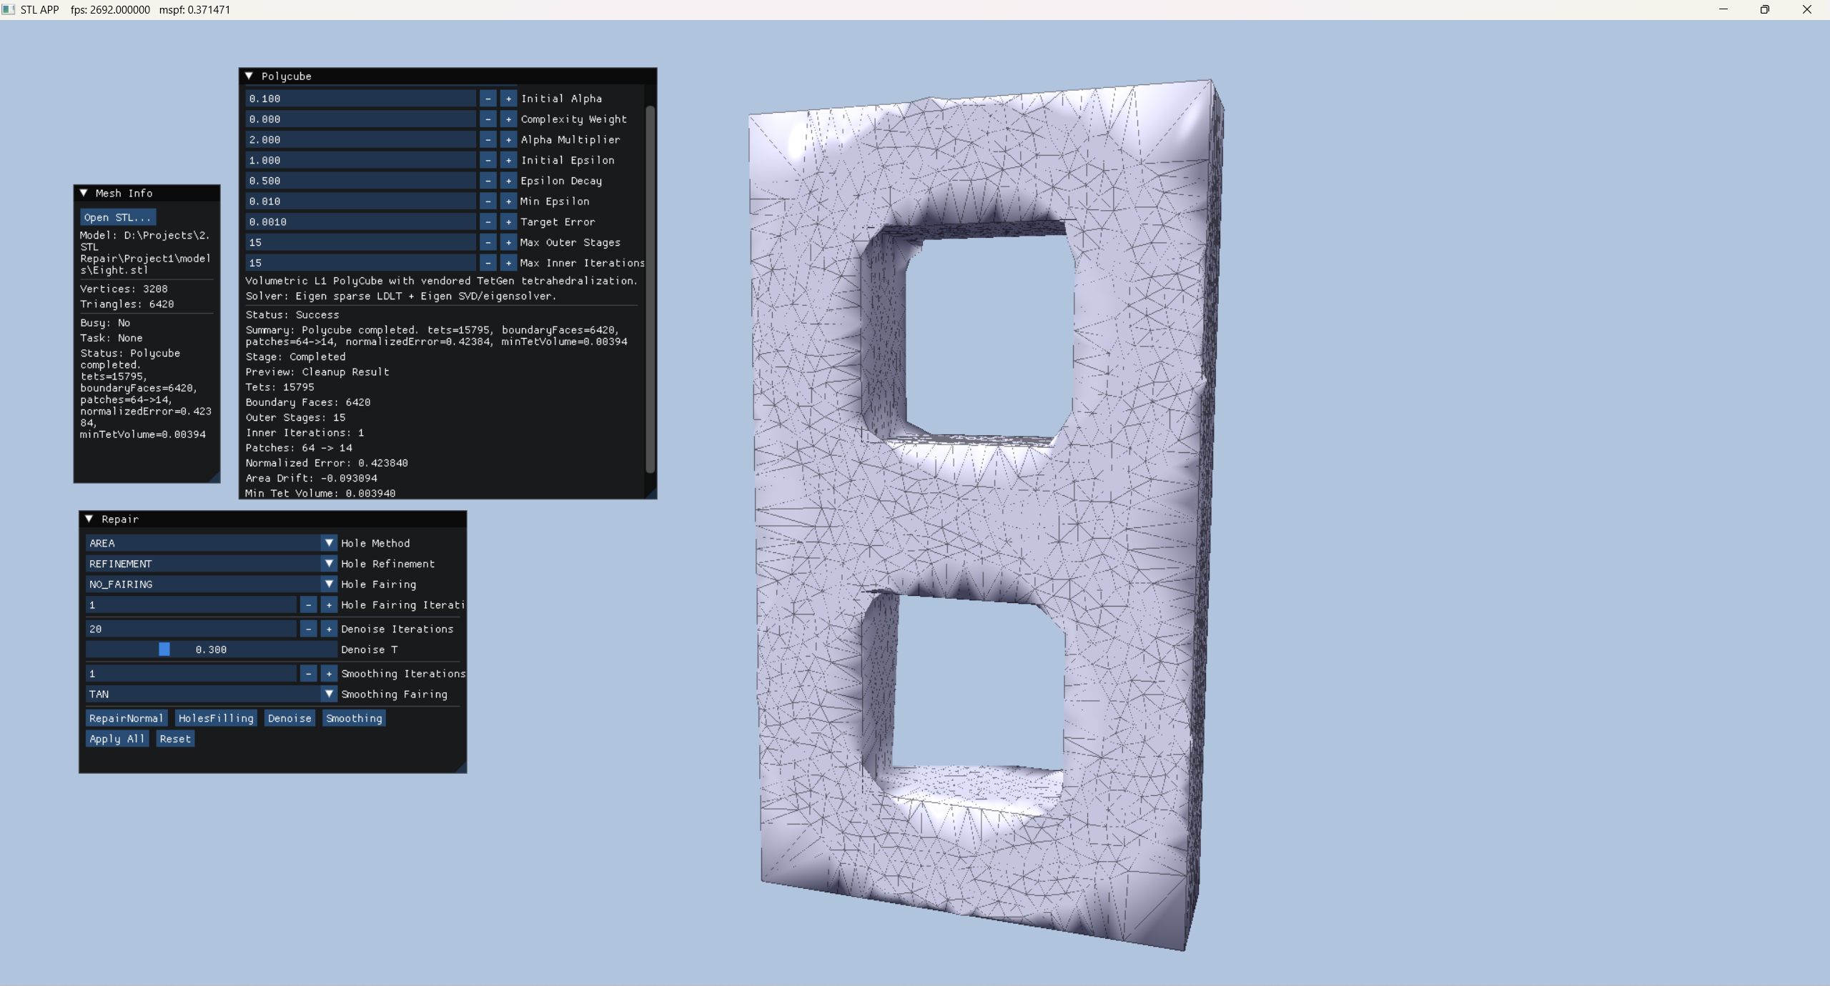Collapse the Repair panel
This screenshot has width=1830, height=986.
click(89, 519)
